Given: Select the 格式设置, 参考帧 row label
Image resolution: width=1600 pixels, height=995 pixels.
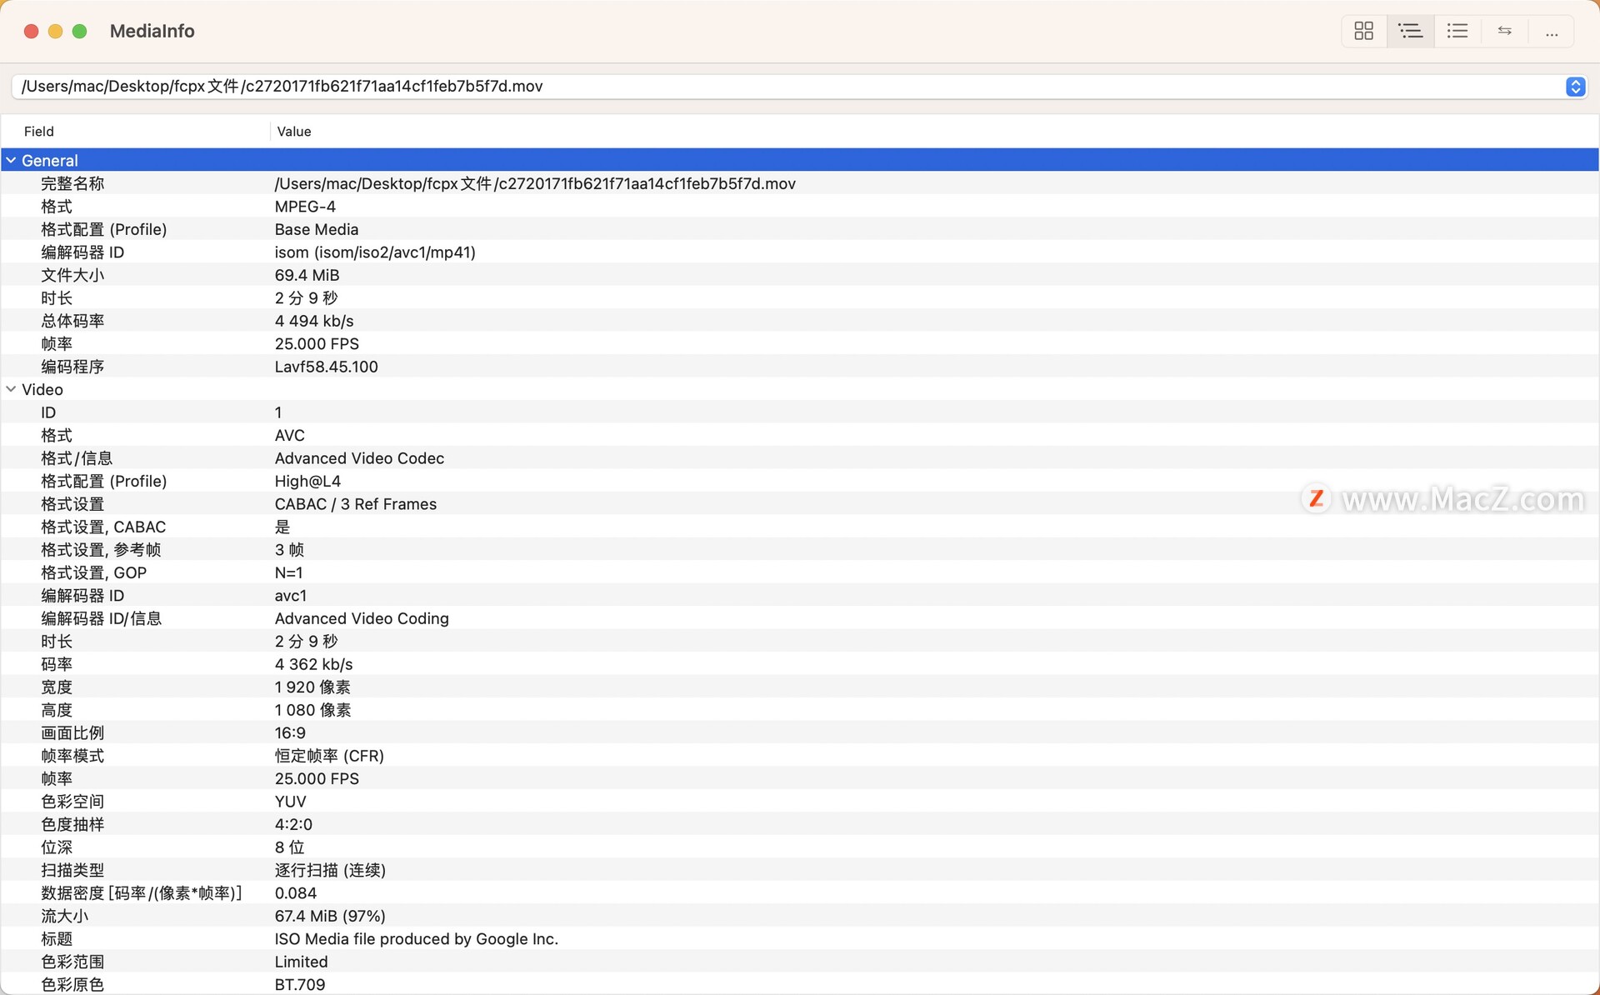Looking at the screenshot, I should click(x=101, y=550).
